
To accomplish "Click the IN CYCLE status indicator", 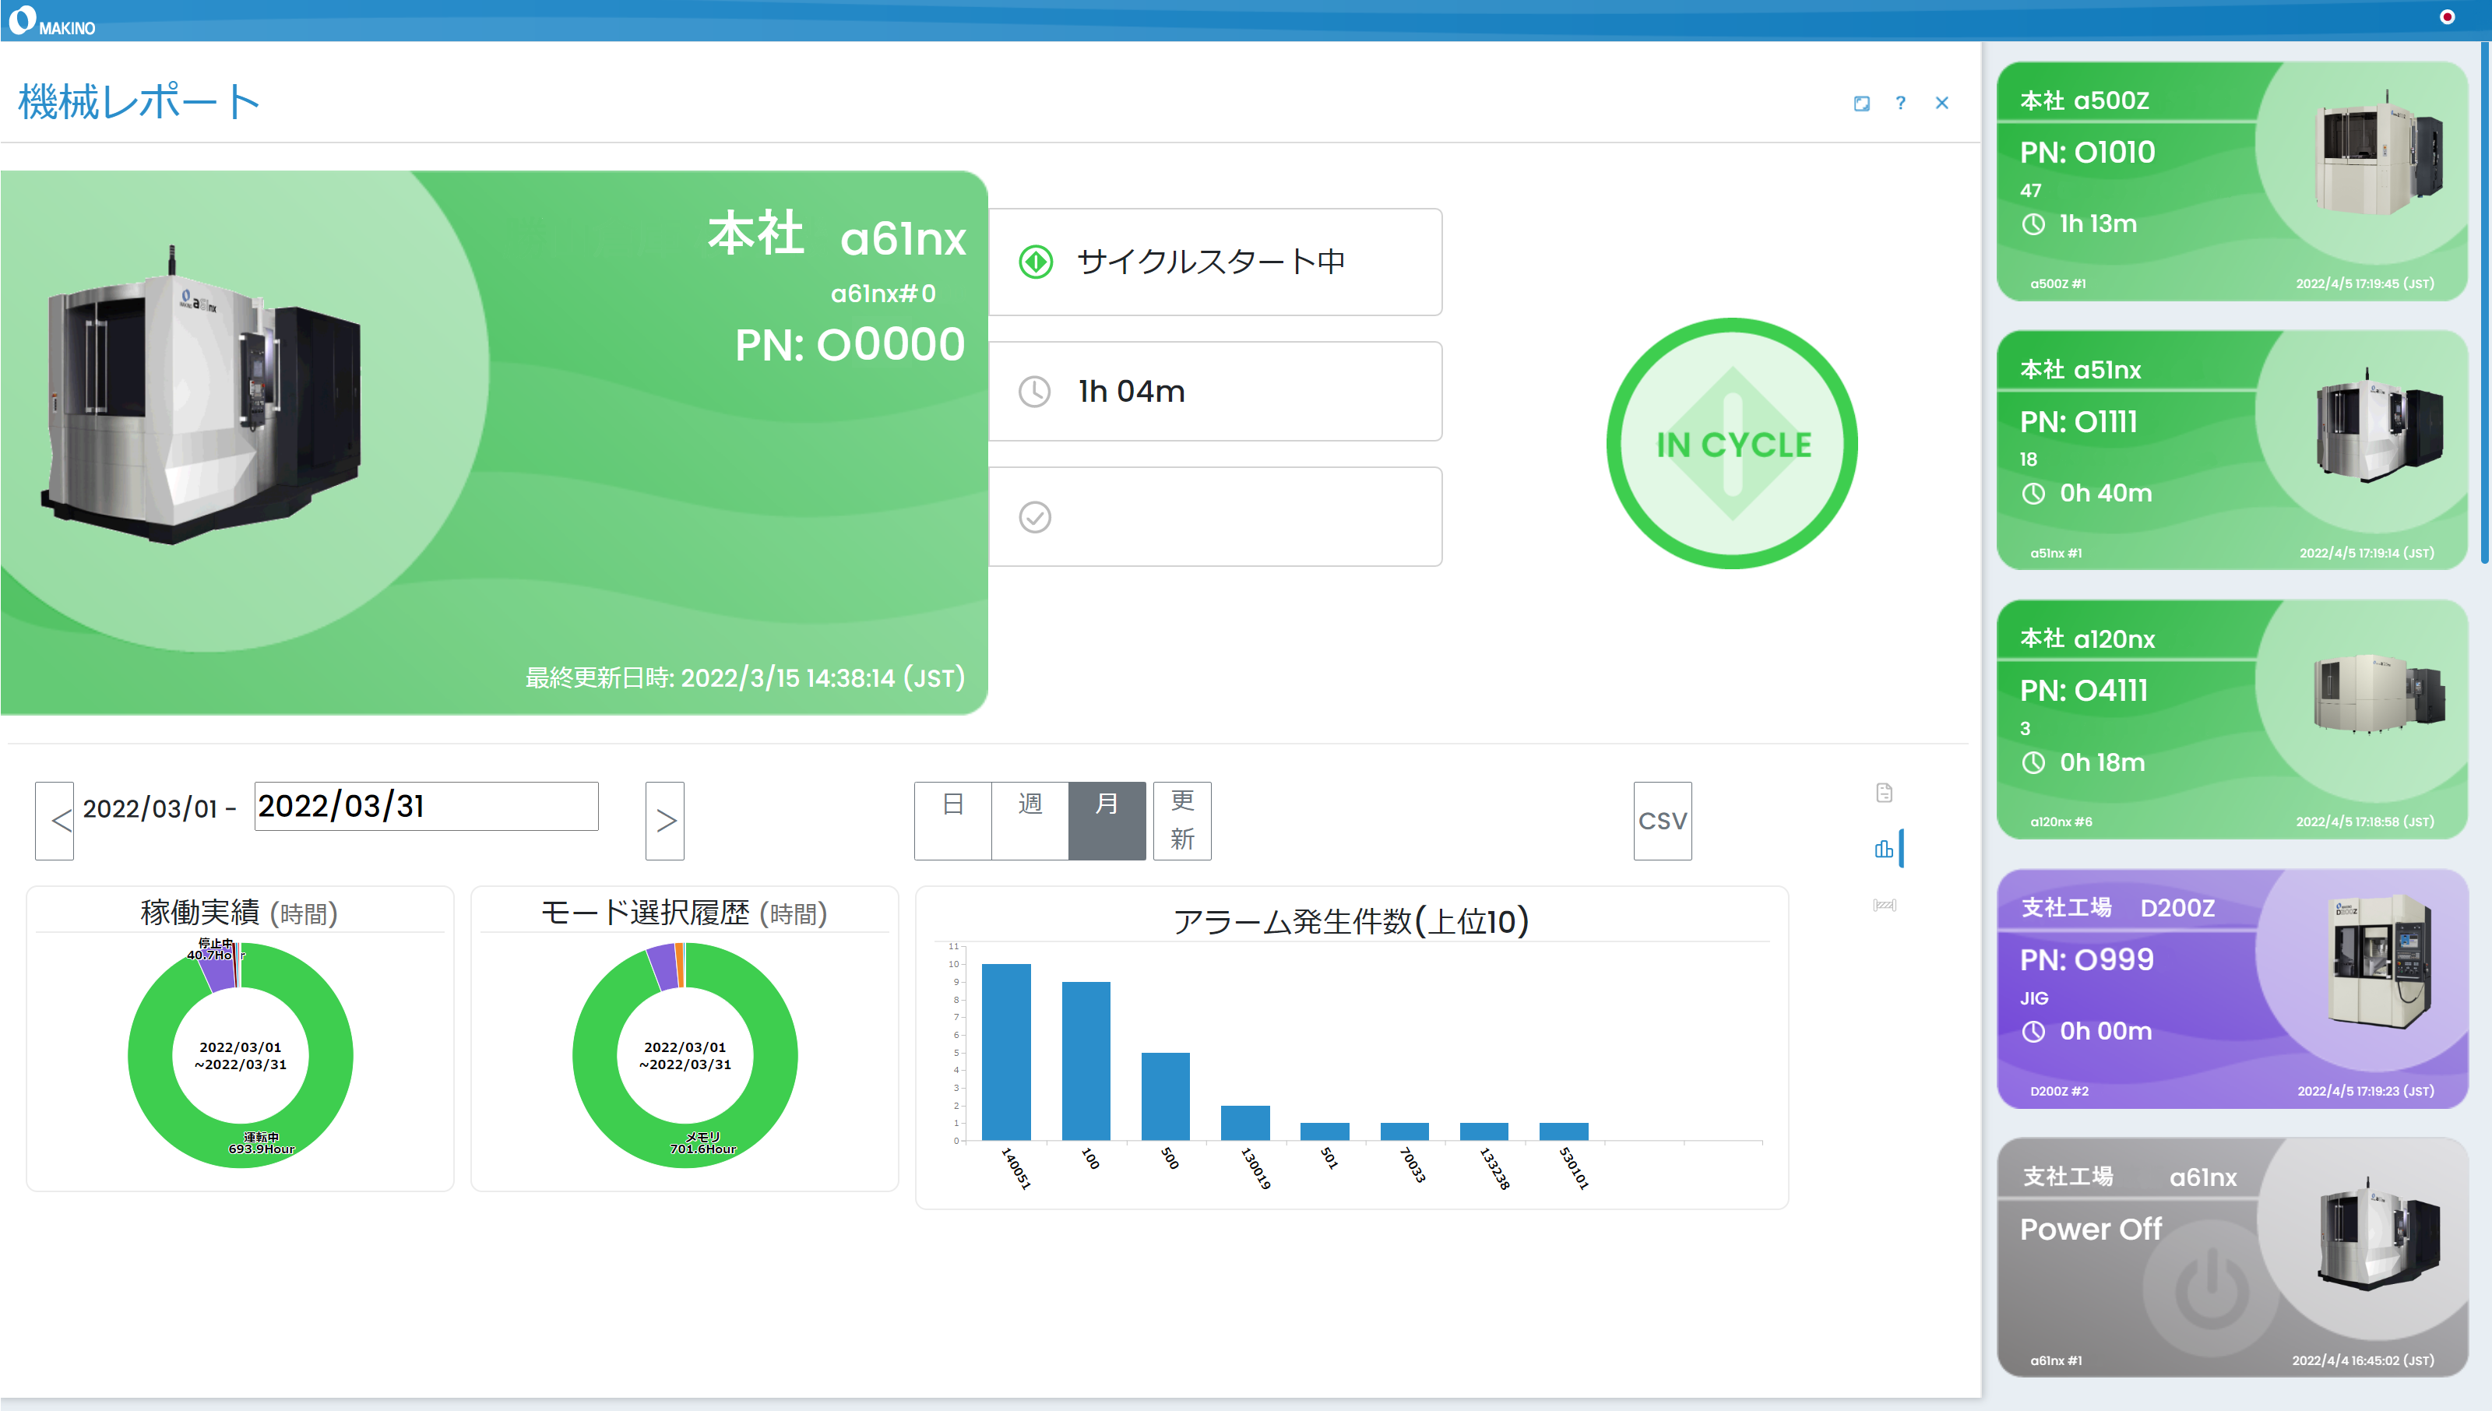I will click(x=1733, y=444).
